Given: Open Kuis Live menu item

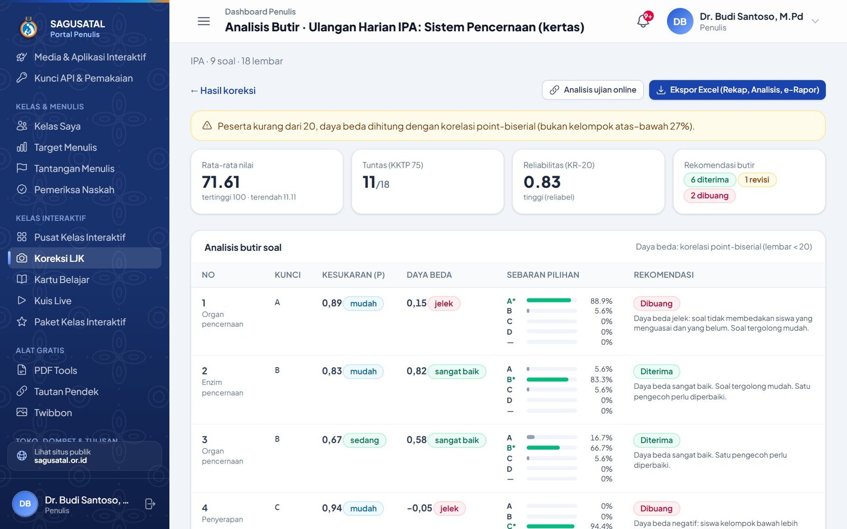Looking at the screenshot, I should pos(85,300).
